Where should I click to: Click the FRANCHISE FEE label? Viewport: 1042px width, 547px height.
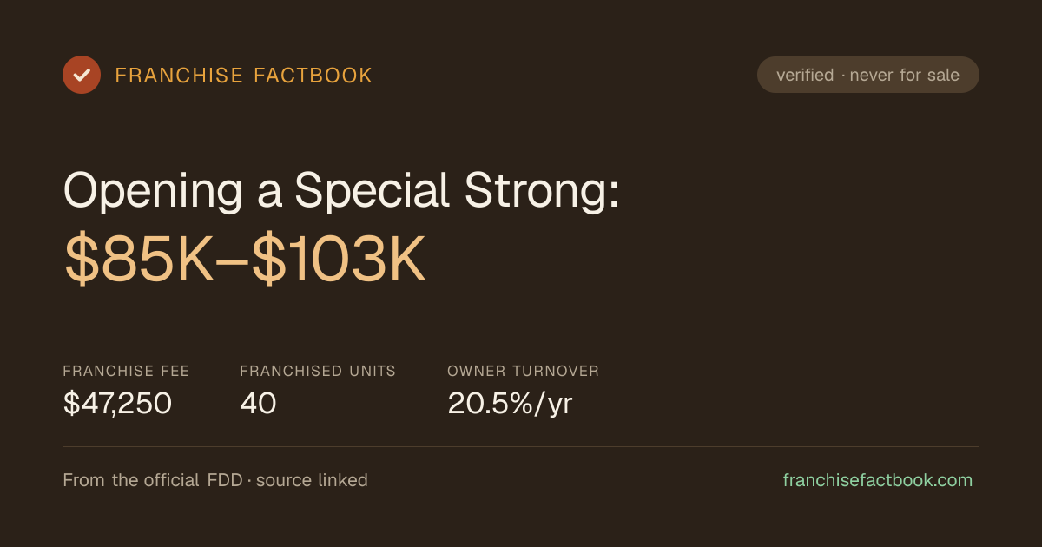tap(126, 371)
